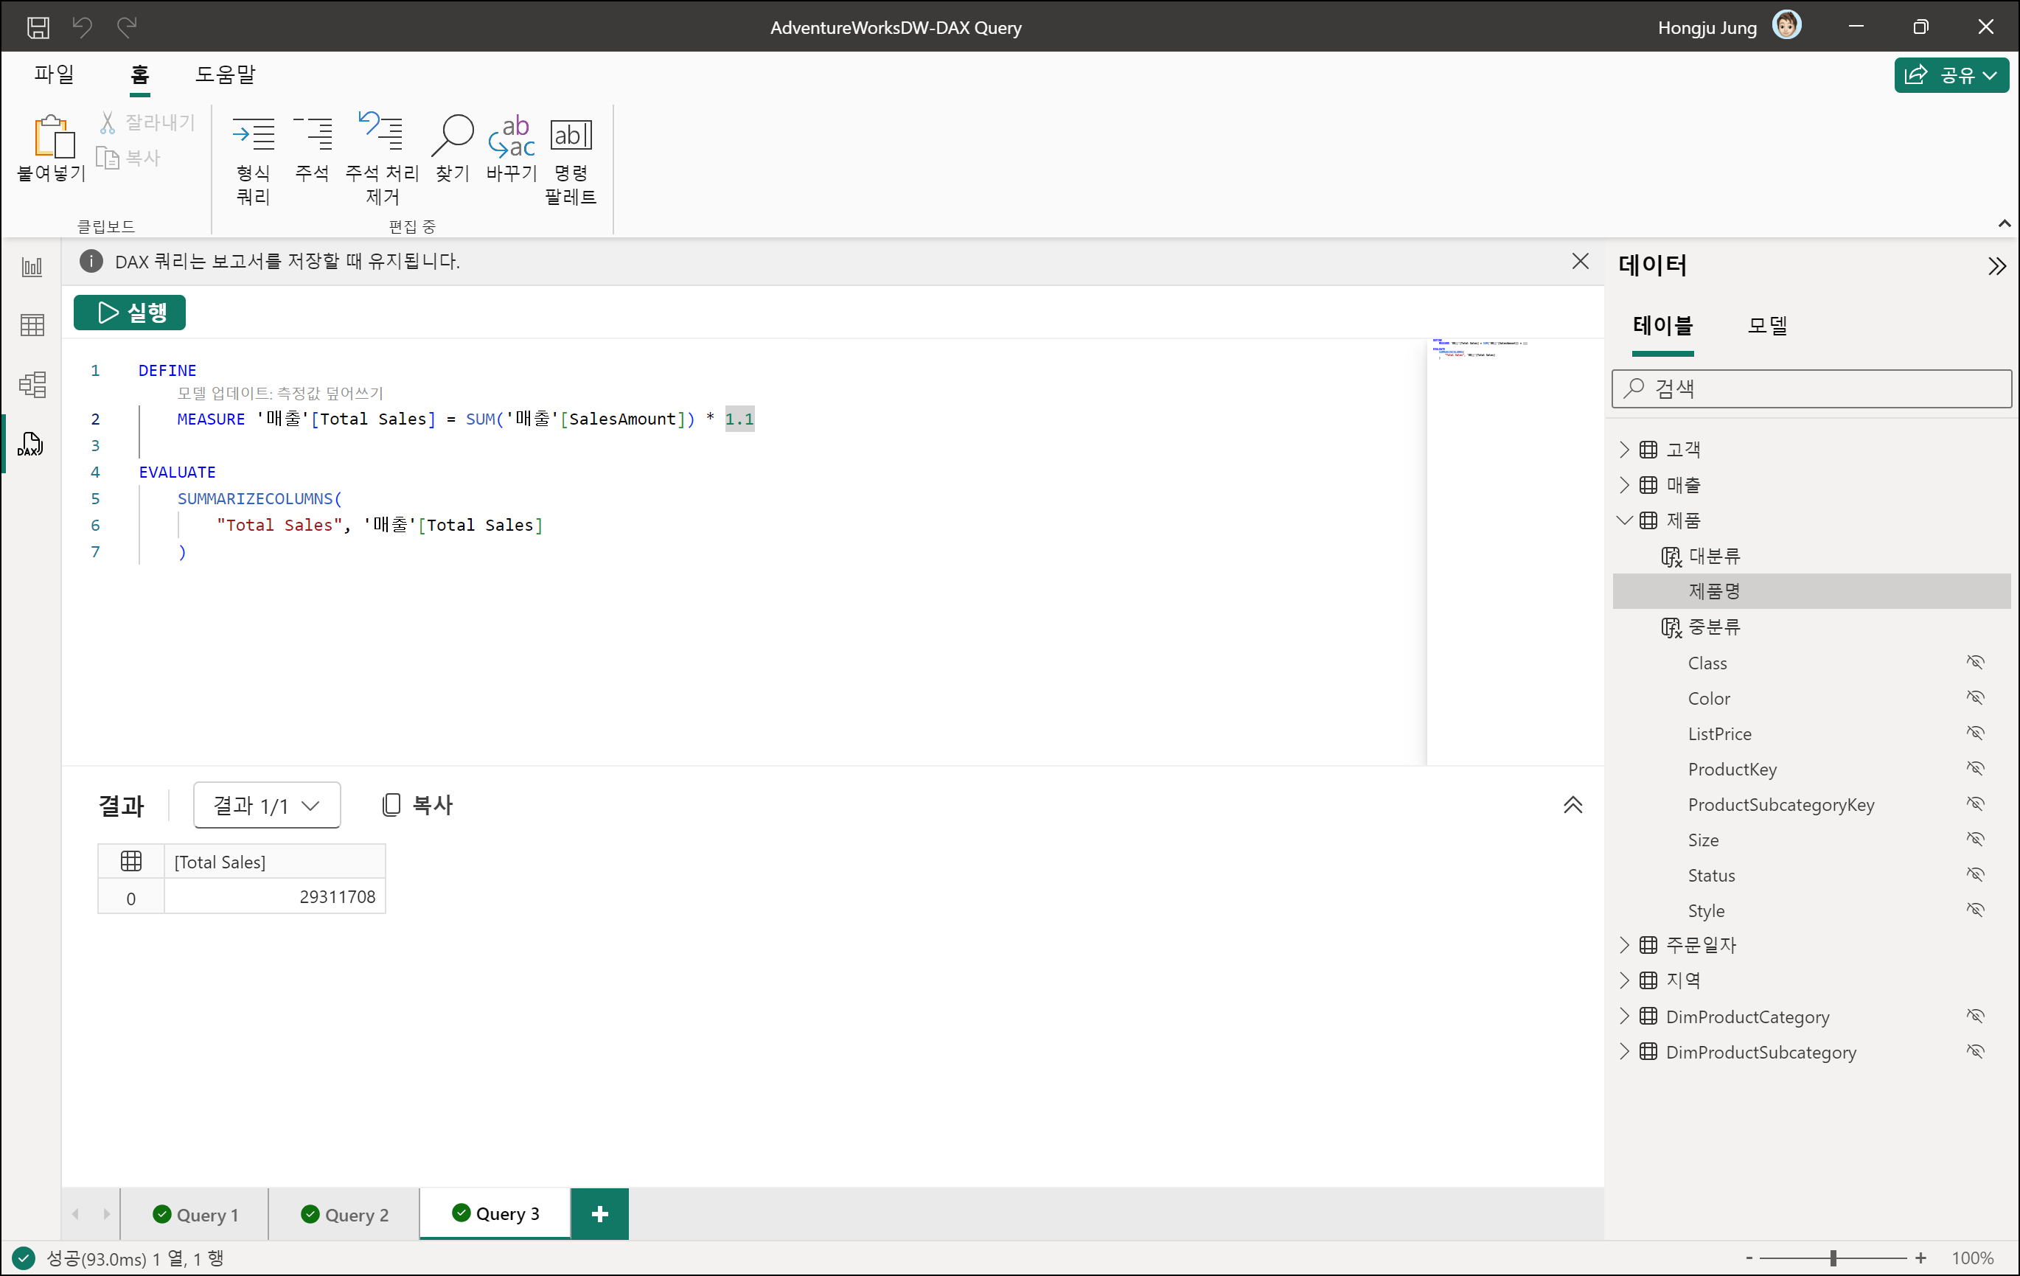
Task: Click the Comment (주석) ribbon icon
Action: 312,136
